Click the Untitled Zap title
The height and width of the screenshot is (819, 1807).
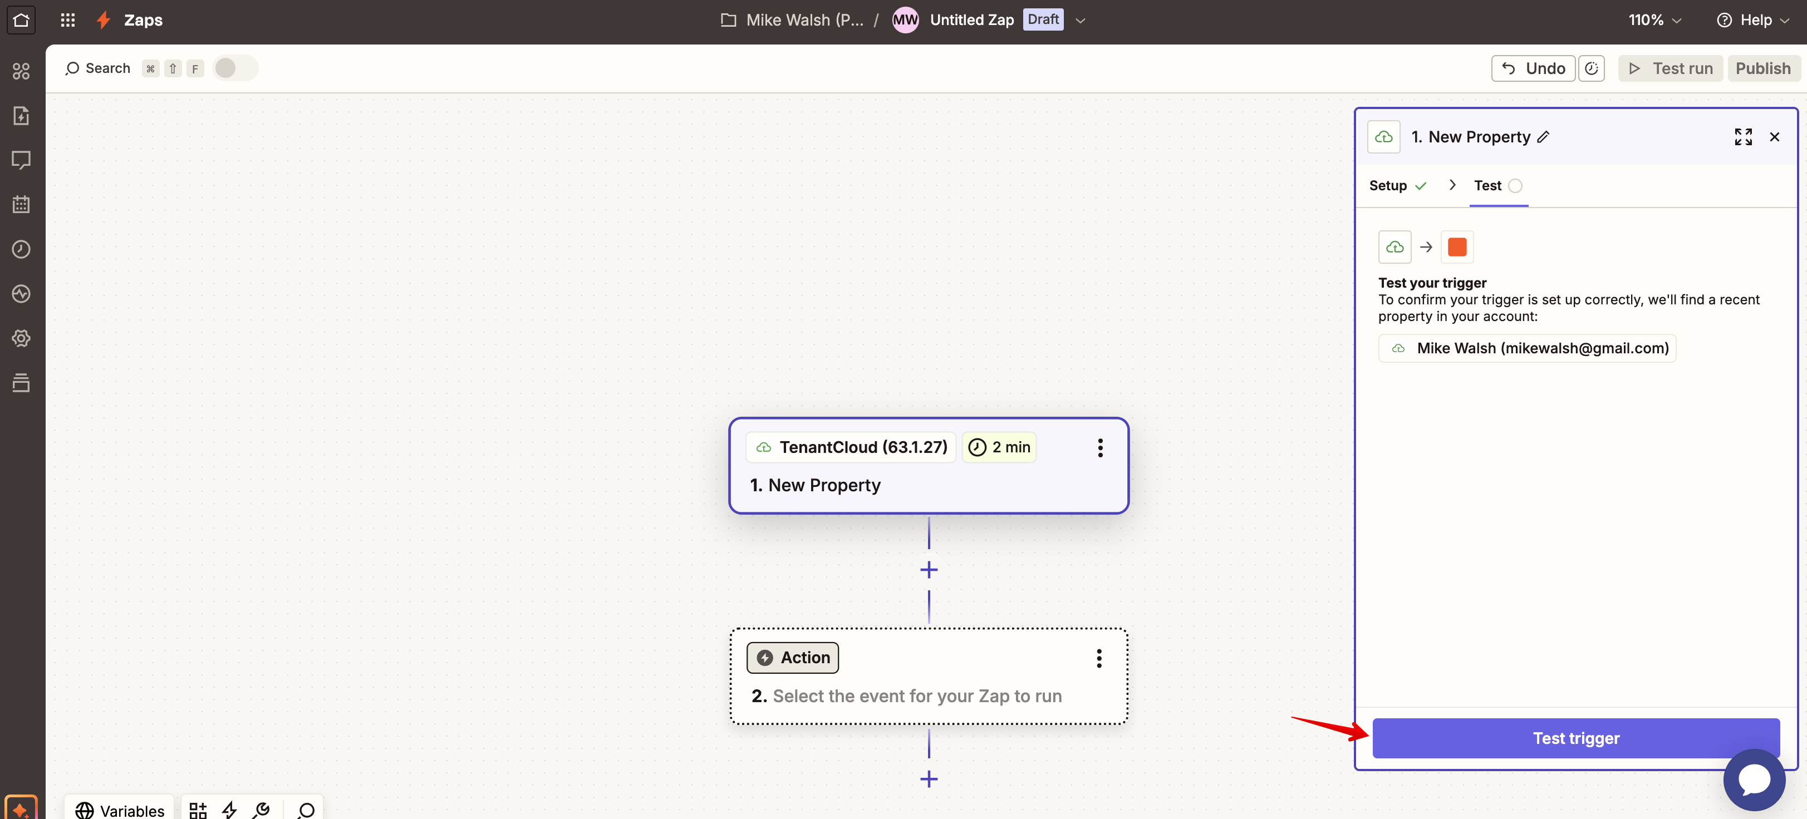tap(971, 19)
